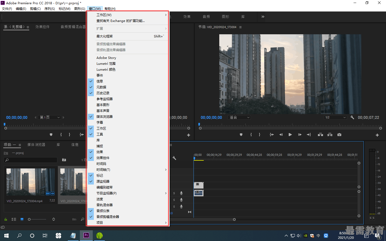Image resolution: width=386 pixels, height=241 pixels.
Task: Play the program monitor video
Action: click(290, 135)
